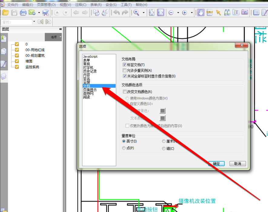Viewport: 268px width, 212px height.
Task: Print the document with the printer icon
Action: (x=23, y=12)
